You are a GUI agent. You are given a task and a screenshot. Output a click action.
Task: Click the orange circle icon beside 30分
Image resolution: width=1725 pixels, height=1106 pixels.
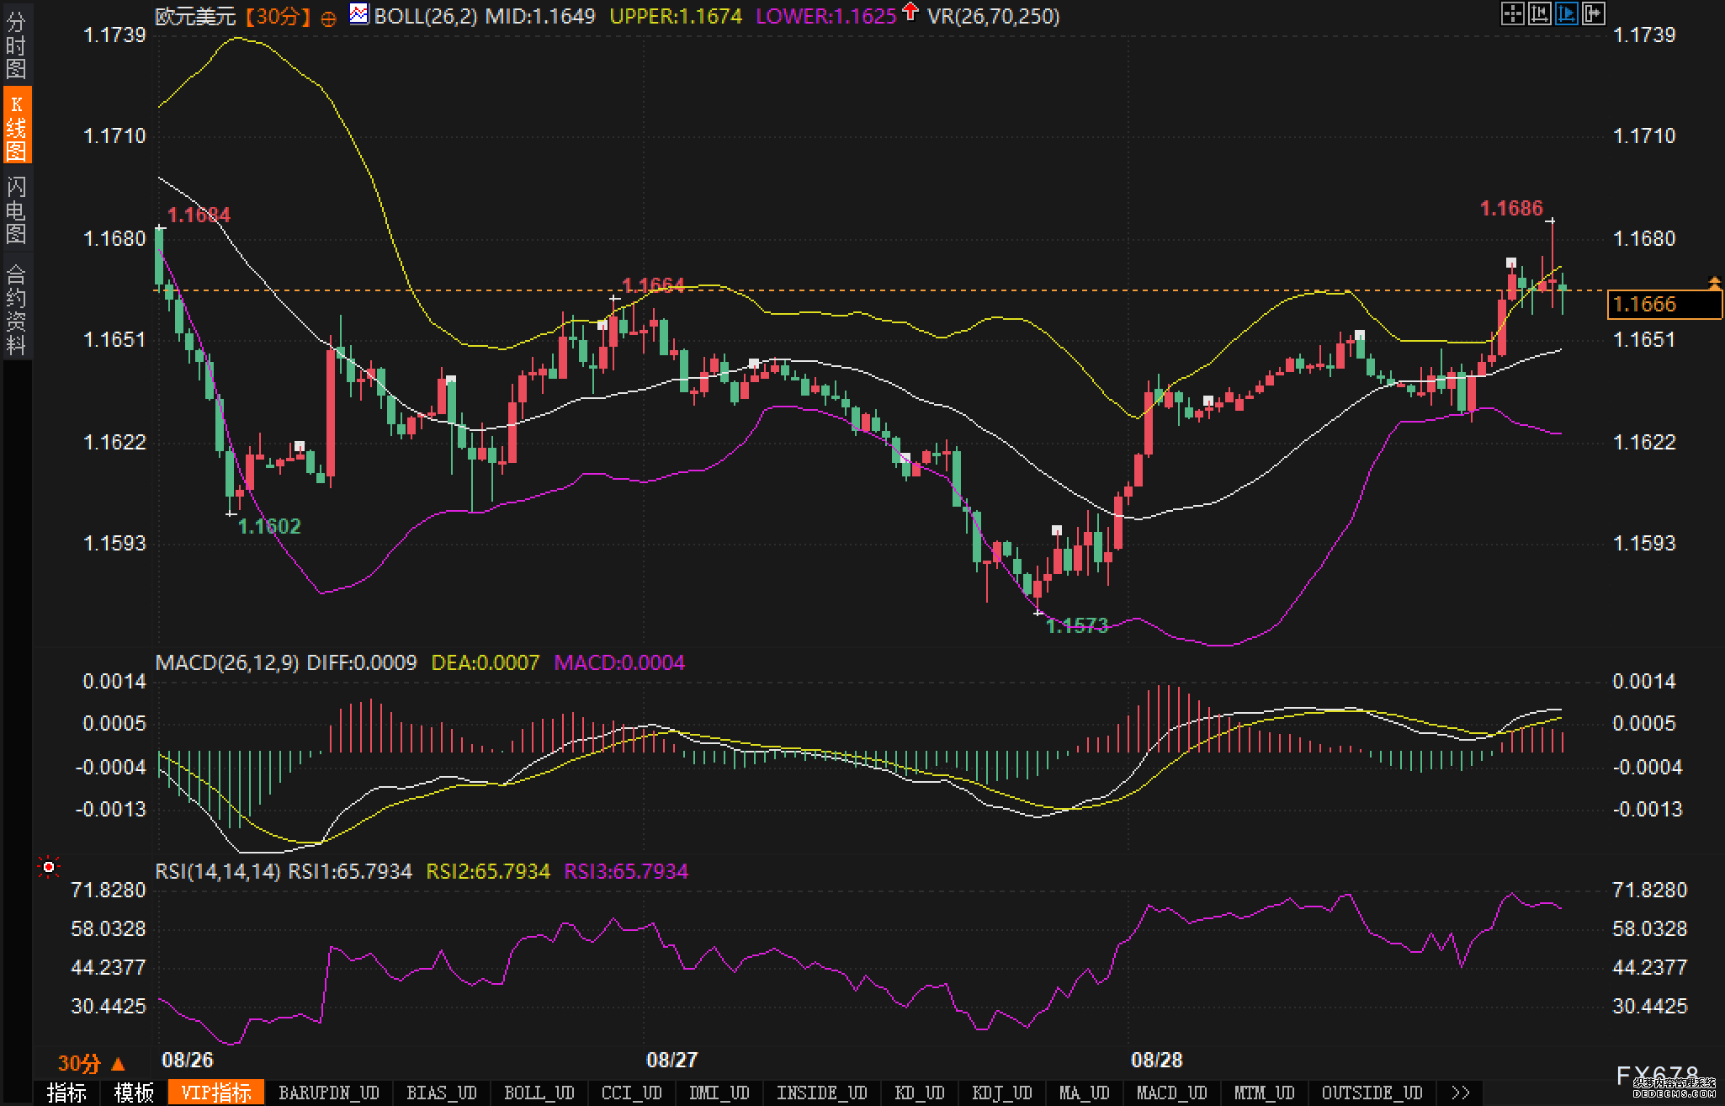click(x=329, y=19)
